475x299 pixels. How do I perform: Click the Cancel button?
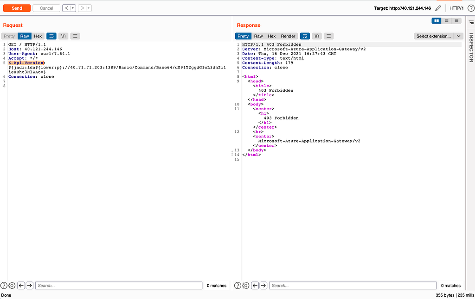(x=46, y=8)
